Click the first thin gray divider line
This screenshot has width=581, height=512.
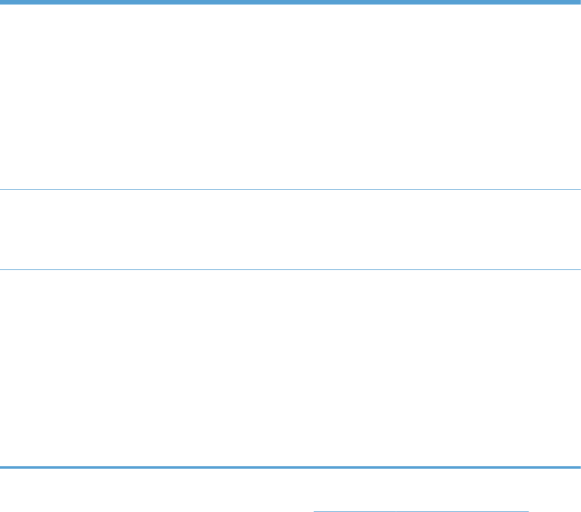(x=290, y=189)
